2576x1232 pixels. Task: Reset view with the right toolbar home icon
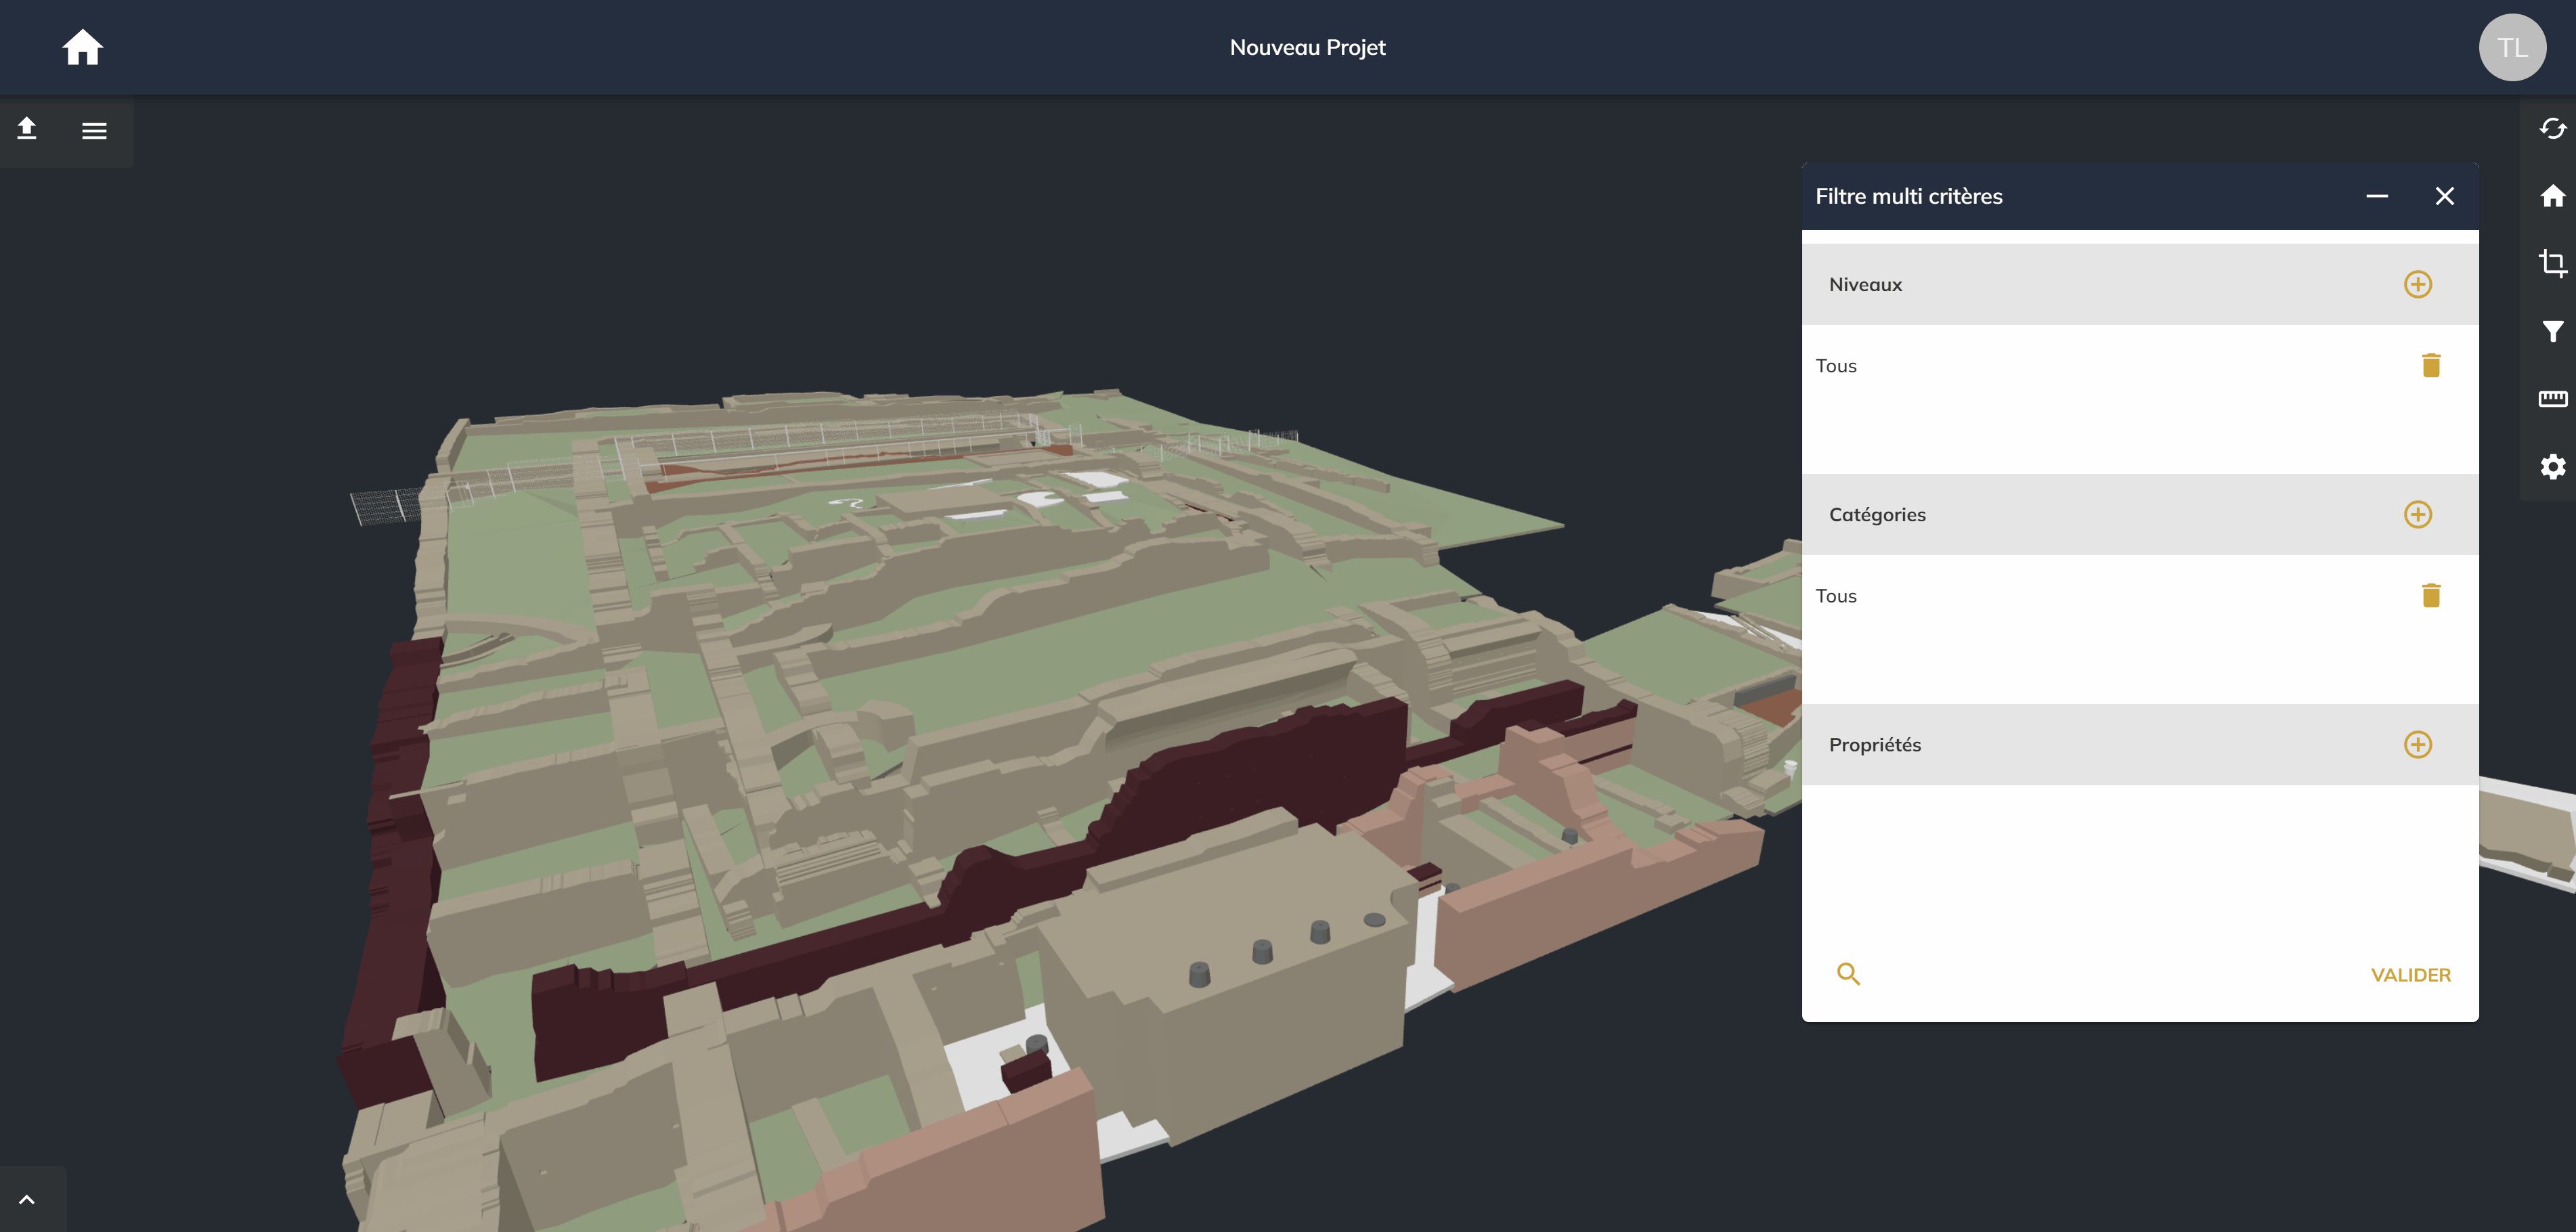coord(2552,196)
